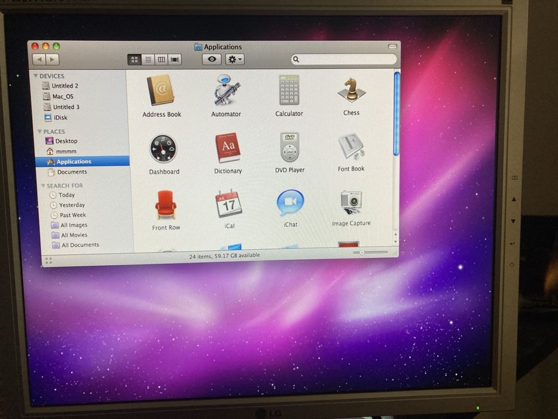Select the Dashboard gauge icon
The image size is (558, 419).
click(163, 149)
